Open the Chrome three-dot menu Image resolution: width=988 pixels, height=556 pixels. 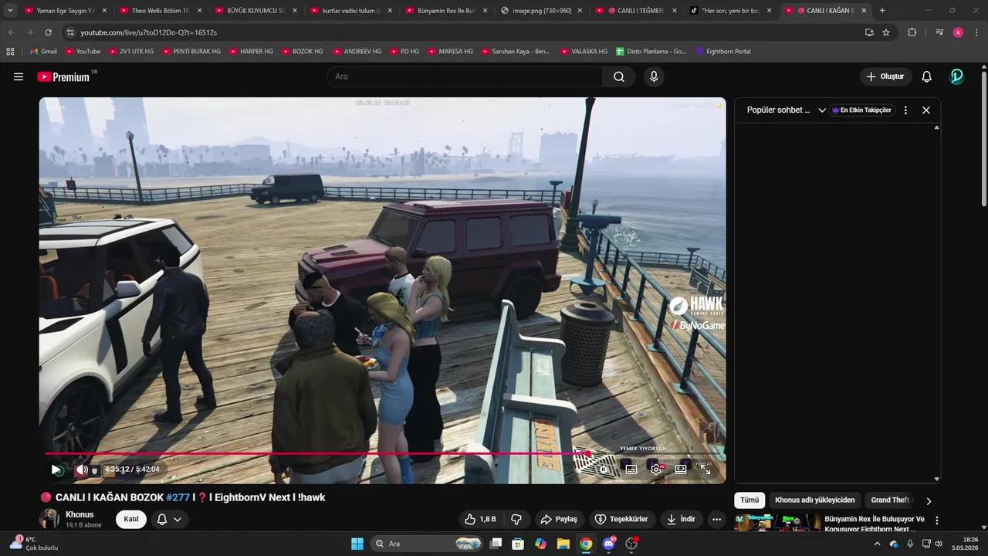976,32
